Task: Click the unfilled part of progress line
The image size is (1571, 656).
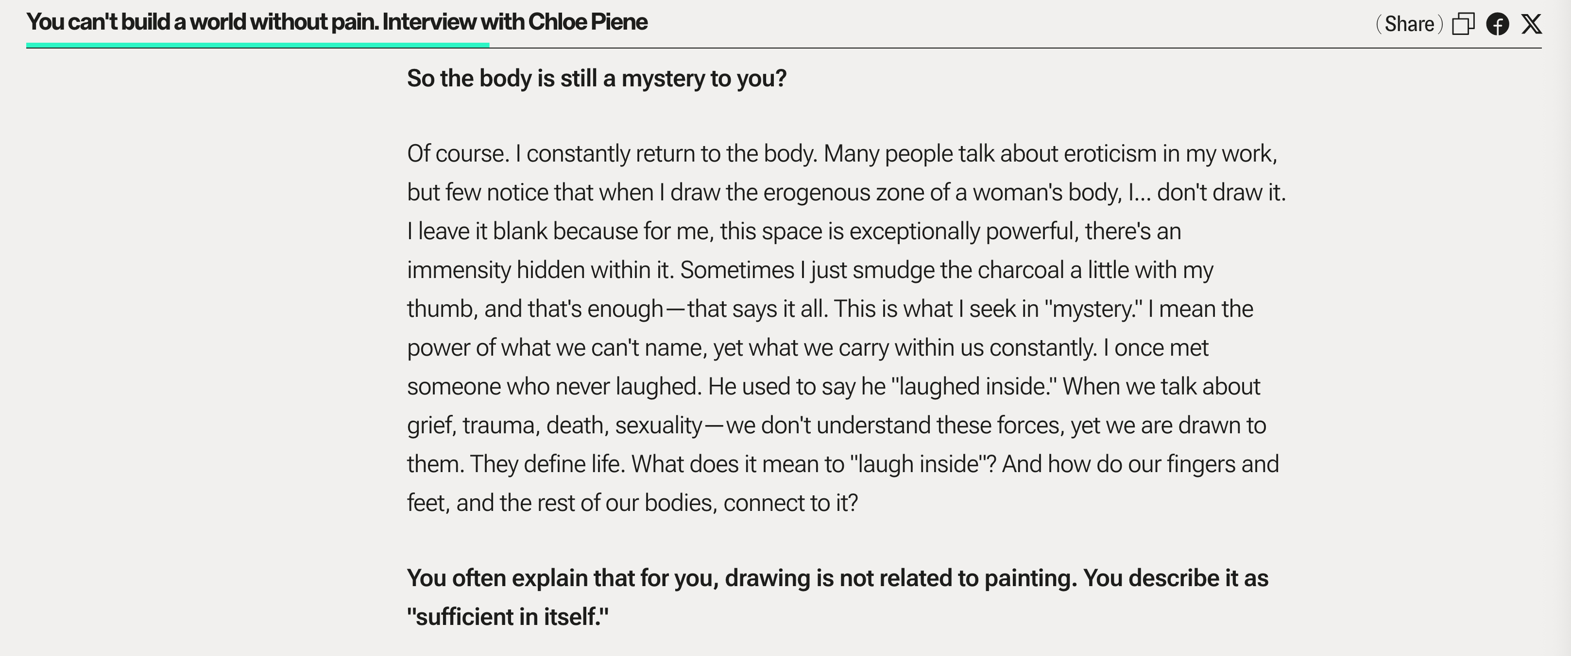Action: coord(976,47)
